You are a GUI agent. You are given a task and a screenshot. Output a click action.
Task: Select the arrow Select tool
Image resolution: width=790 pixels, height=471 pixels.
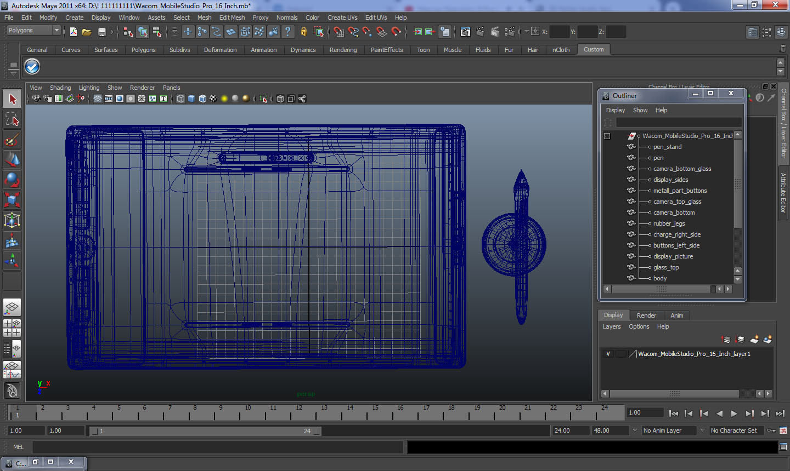point(12,99)
